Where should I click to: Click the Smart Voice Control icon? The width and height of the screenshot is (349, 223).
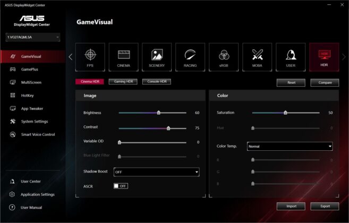pyautogui.click(x=13, y=134)
